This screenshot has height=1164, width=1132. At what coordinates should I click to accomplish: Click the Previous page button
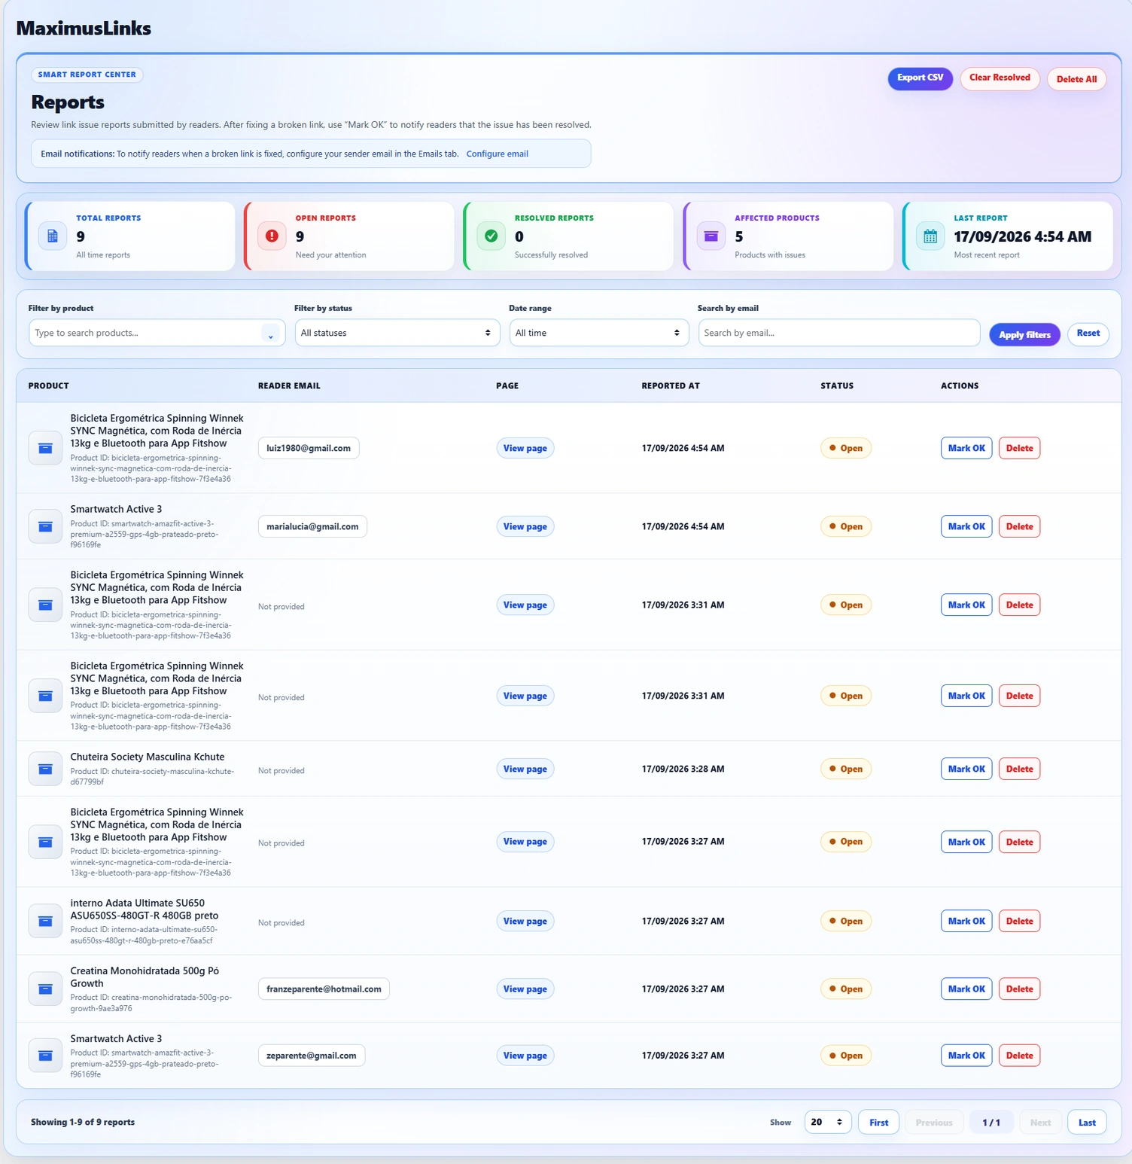pos(934,1122)
